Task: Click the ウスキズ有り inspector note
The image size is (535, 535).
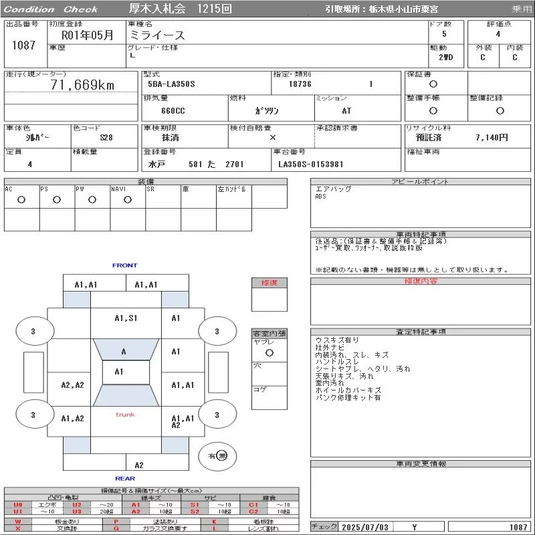Action: coord(337,340)
